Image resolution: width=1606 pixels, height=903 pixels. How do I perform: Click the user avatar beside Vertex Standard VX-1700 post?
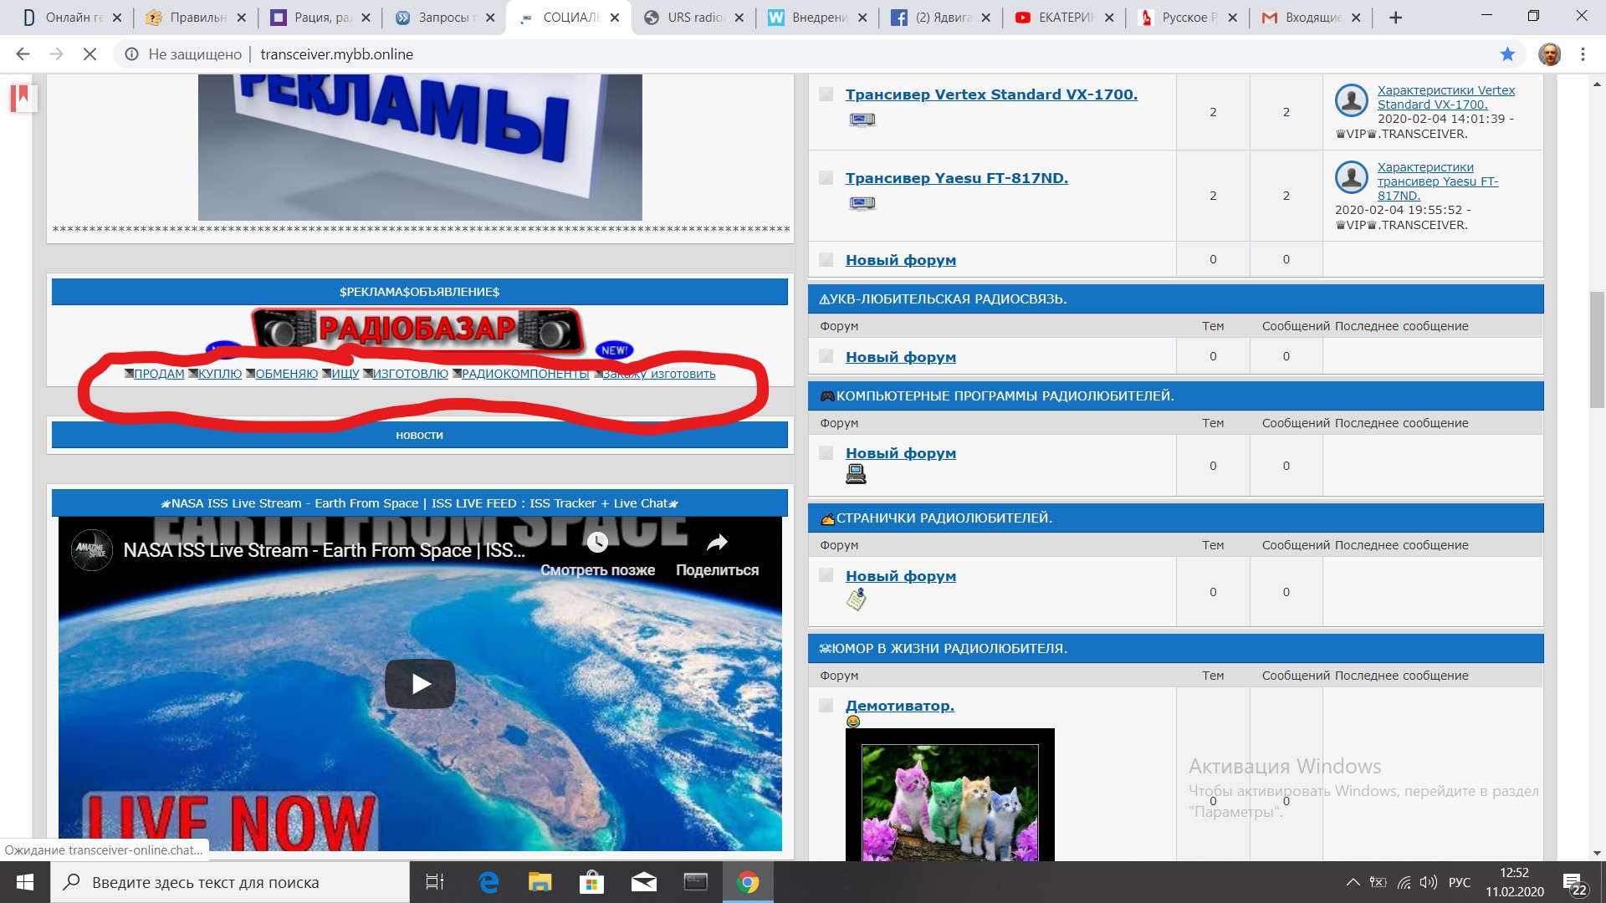(x=1351, y=100)
